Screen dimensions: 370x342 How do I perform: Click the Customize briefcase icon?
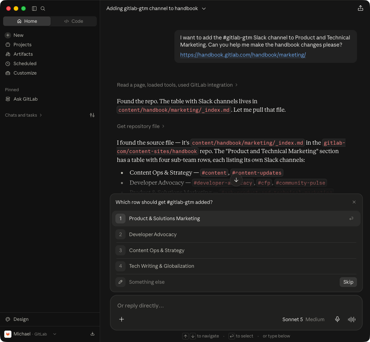click(x=8, y=73)
